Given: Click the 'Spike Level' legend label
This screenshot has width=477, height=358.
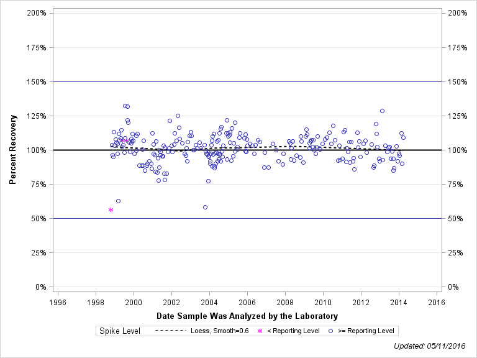Looking at the screenshot, I should (x=120, y=331).
